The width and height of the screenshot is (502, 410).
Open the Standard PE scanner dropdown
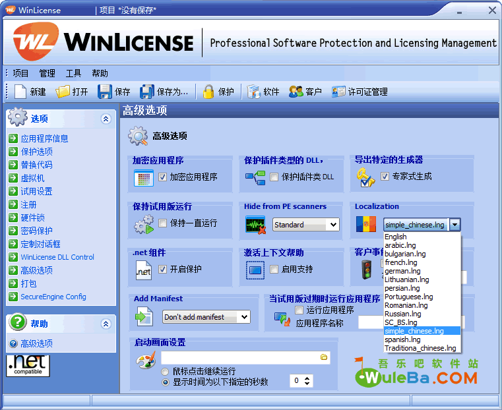tap(305, 225)
